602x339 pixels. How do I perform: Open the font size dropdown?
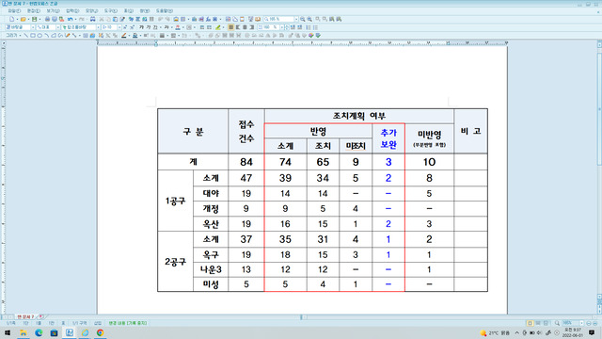pos(119,27)
